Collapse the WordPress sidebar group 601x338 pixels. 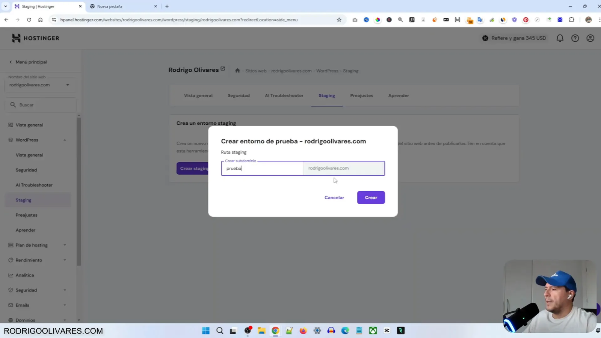coord(65,140)
